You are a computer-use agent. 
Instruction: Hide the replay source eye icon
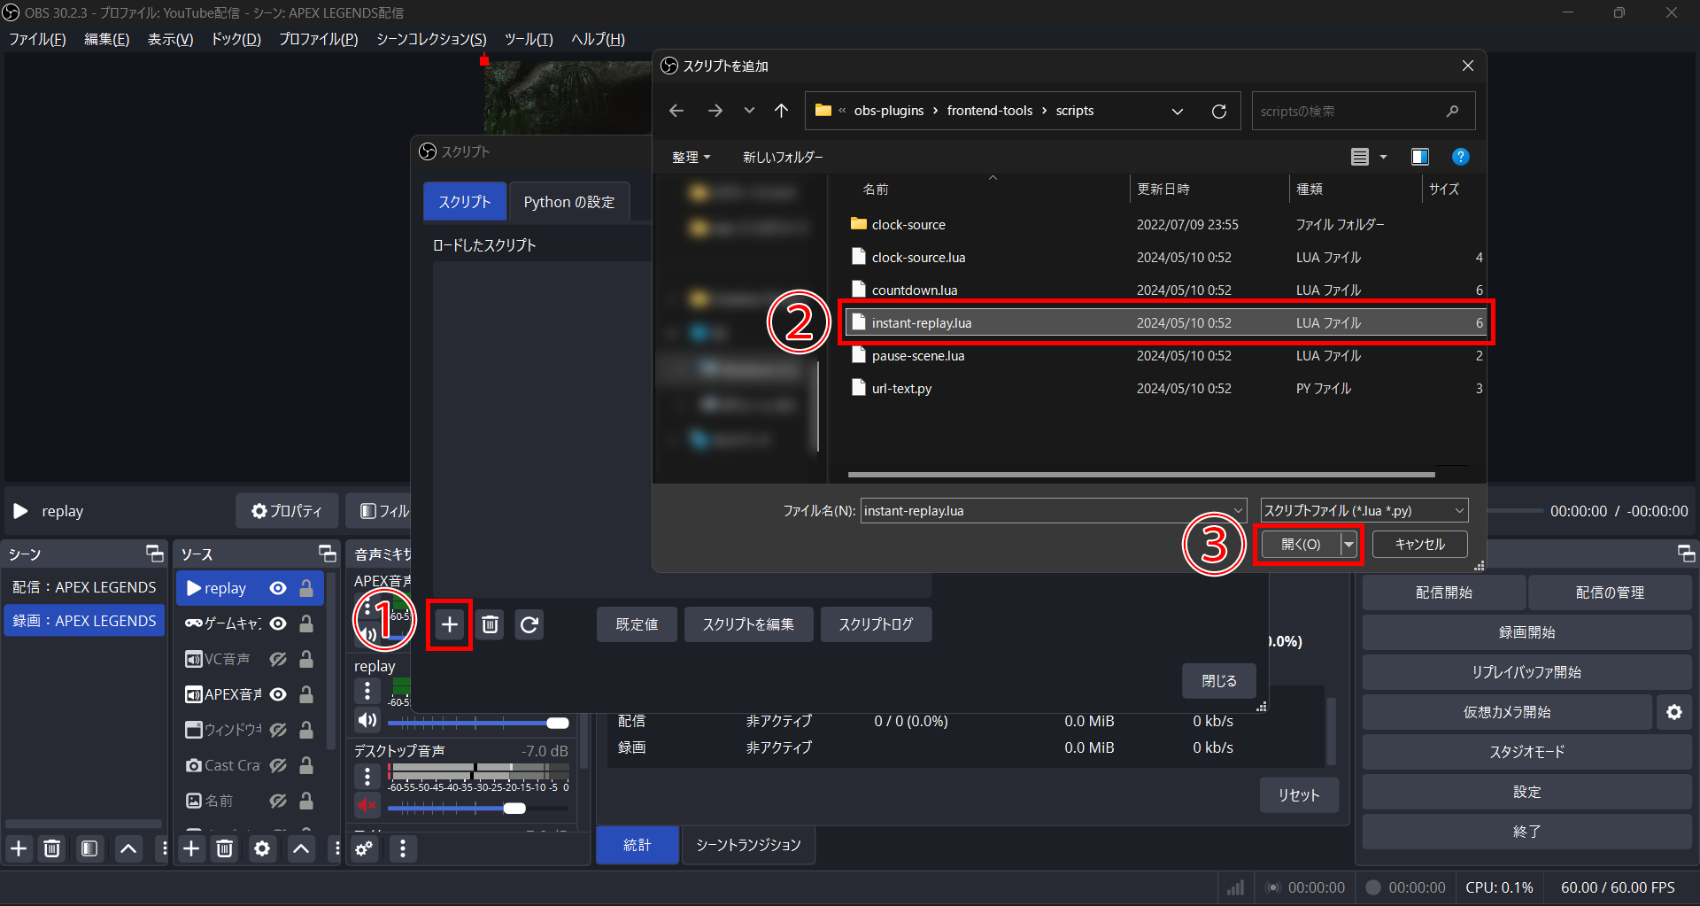tap(278, 588)
